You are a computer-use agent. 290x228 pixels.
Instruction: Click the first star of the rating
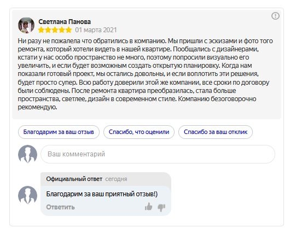coord(41,30)
